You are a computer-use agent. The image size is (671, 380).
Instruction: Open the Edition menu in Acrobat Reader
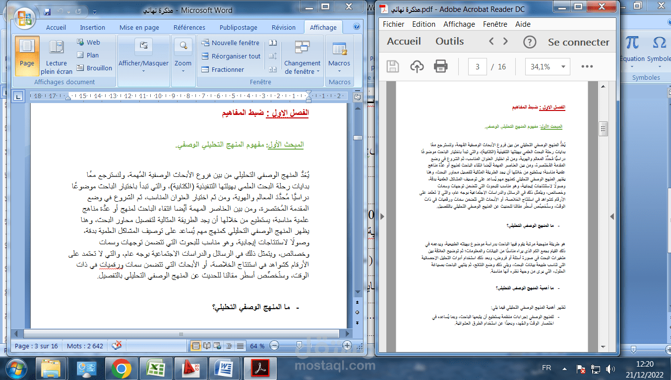[424, 24]
